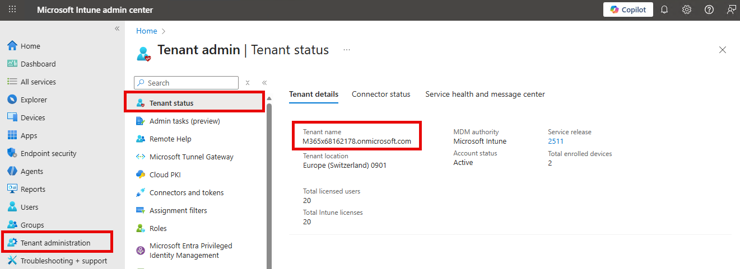The image size is (740, 269).
Task: Open Roles menu item
Action: click(158, 228)
